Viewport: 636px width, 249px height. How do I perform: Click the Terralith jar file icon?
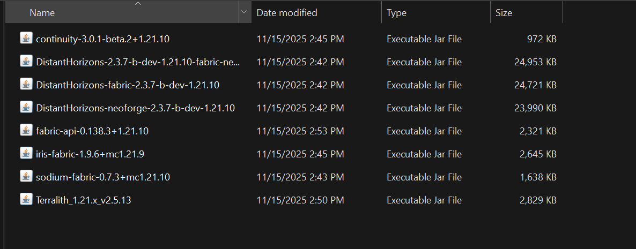pos(26,199)
